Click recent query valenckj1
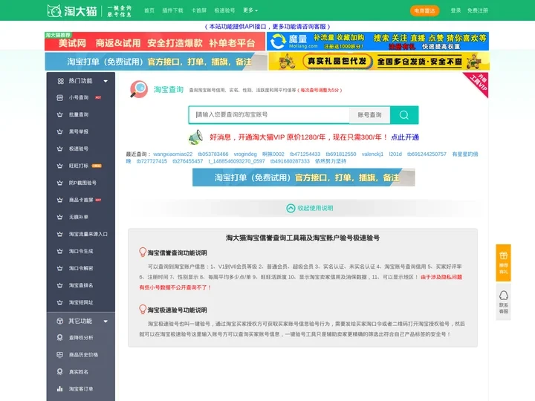This screenshot has width=535, height=401. tap(372, 154)
